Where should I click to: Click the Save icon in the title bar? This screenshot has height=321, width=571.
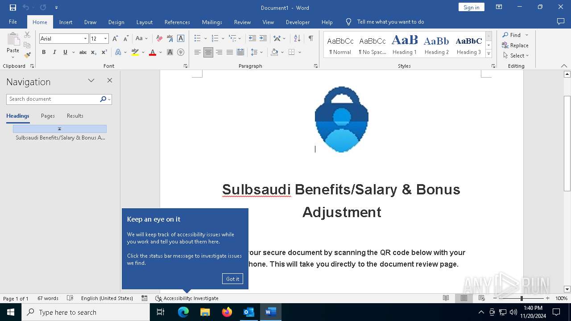[13, 8]
